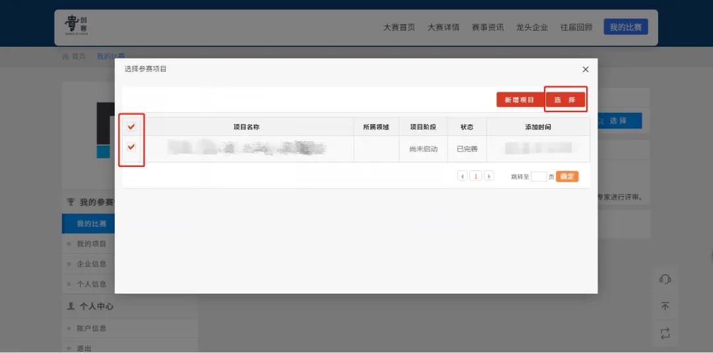Select page 1 in pagination

coord(475,176)
